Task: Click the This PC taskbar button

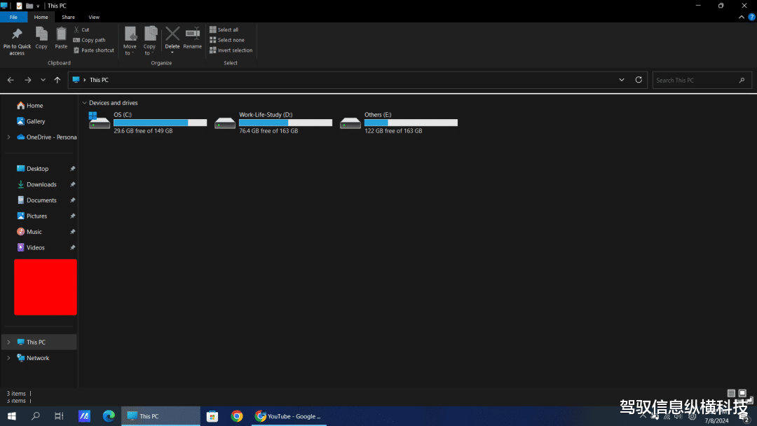Action: [161, 416]
